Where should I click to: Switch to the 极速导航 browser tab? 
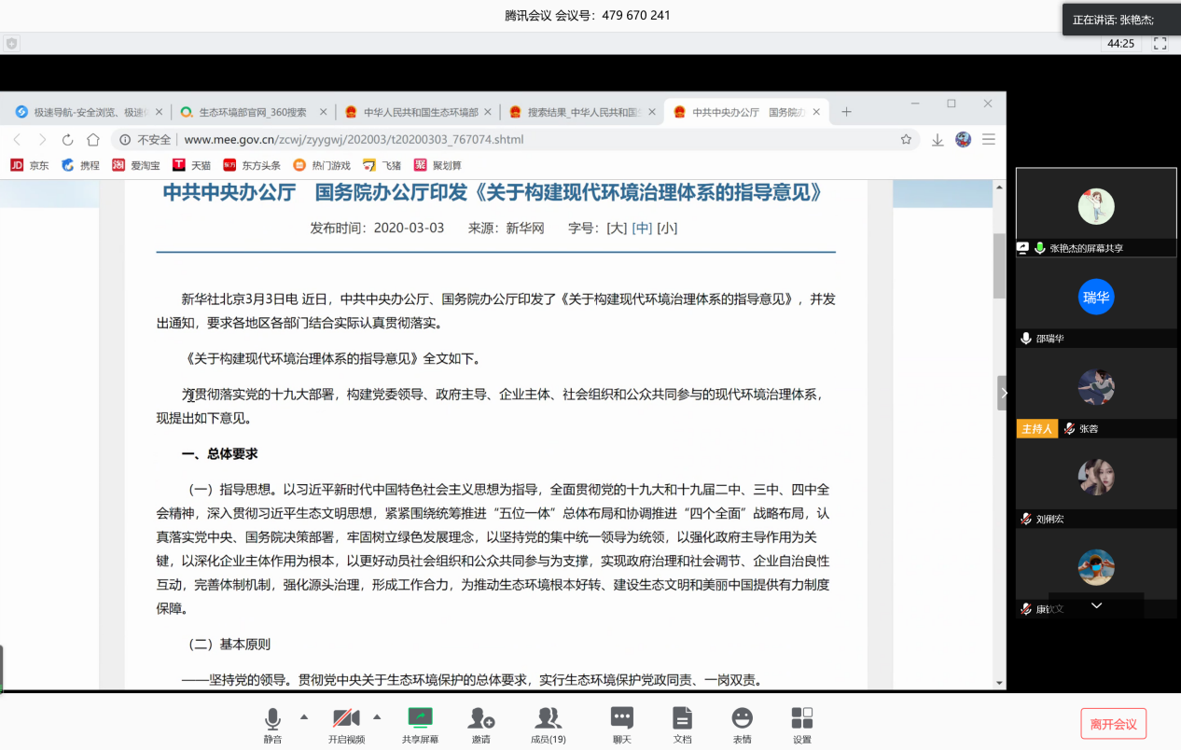(x=89, y=112)
